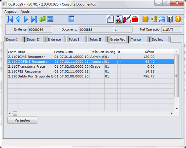Click the Documento field 0000888

pos(96,29)
